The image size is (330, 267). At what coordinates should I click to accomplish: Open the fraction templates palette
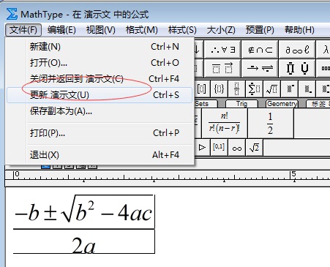236,89
